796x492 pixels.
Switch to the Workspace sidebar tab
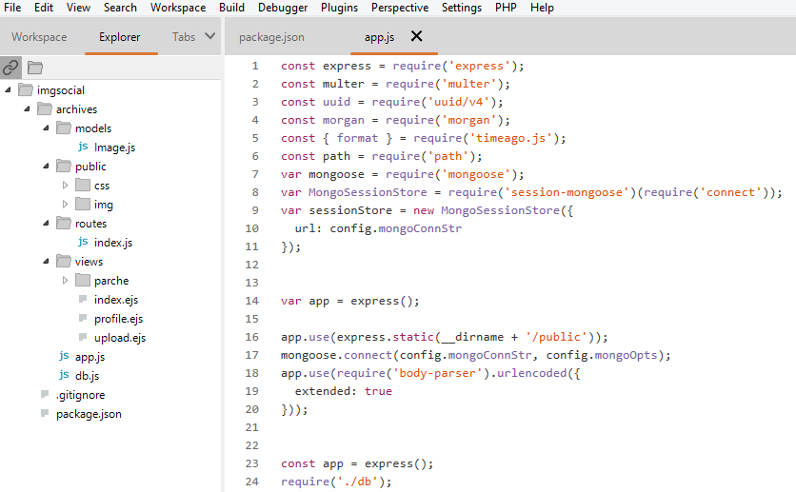(x=39, y=37)
